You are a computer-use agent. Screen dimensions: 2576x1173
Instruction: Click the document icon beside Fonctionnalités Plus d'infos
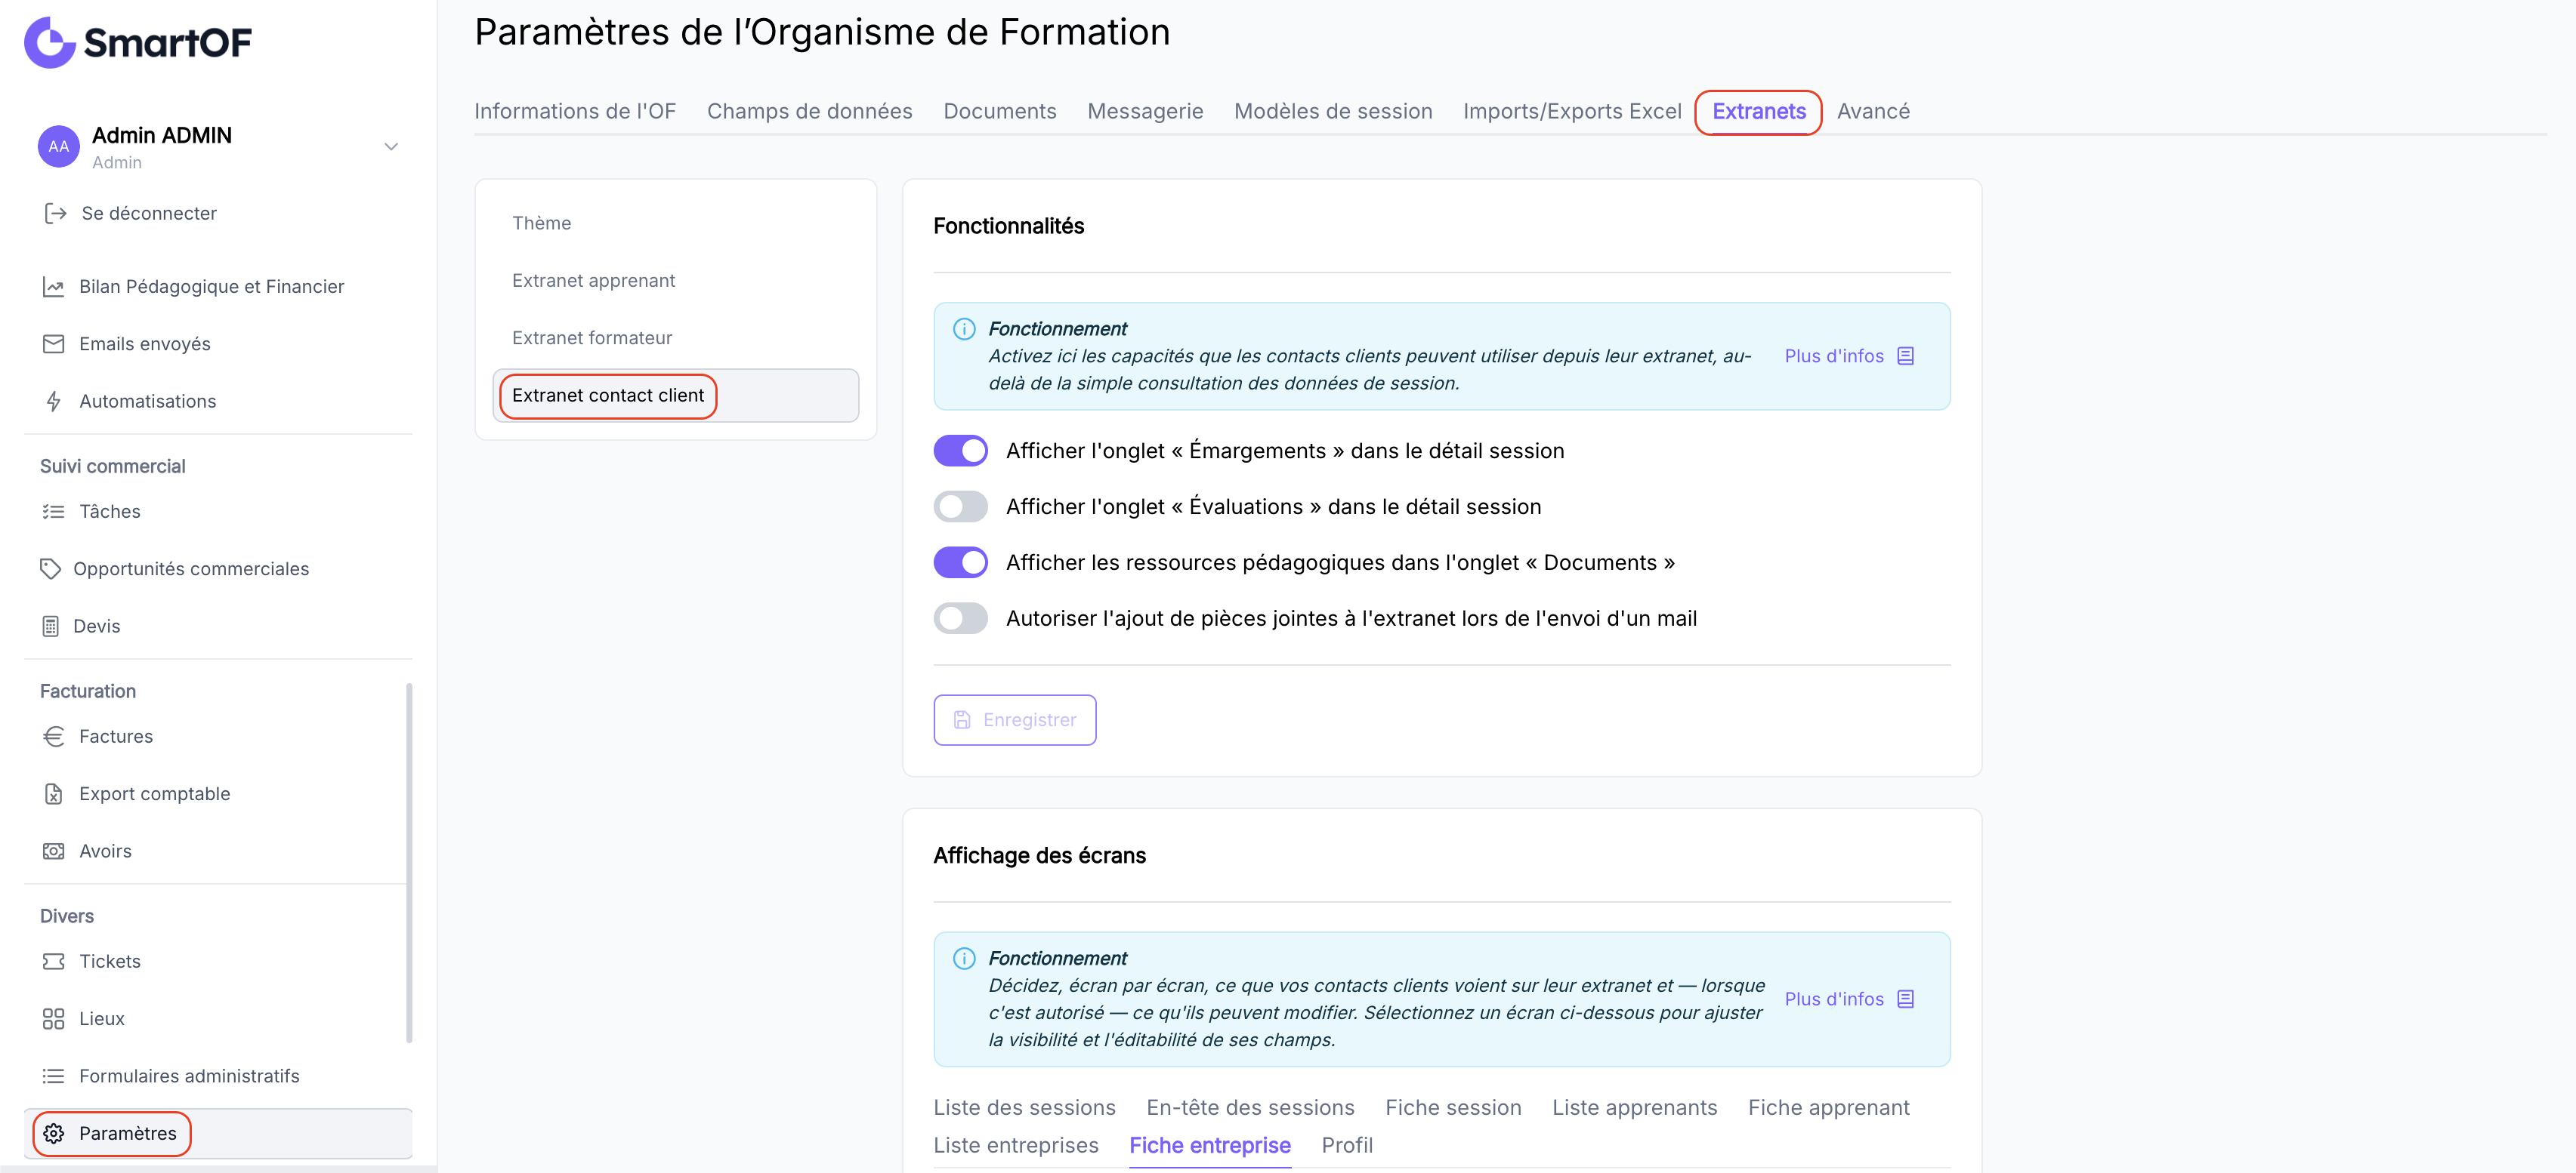[x=1905, y=356]
